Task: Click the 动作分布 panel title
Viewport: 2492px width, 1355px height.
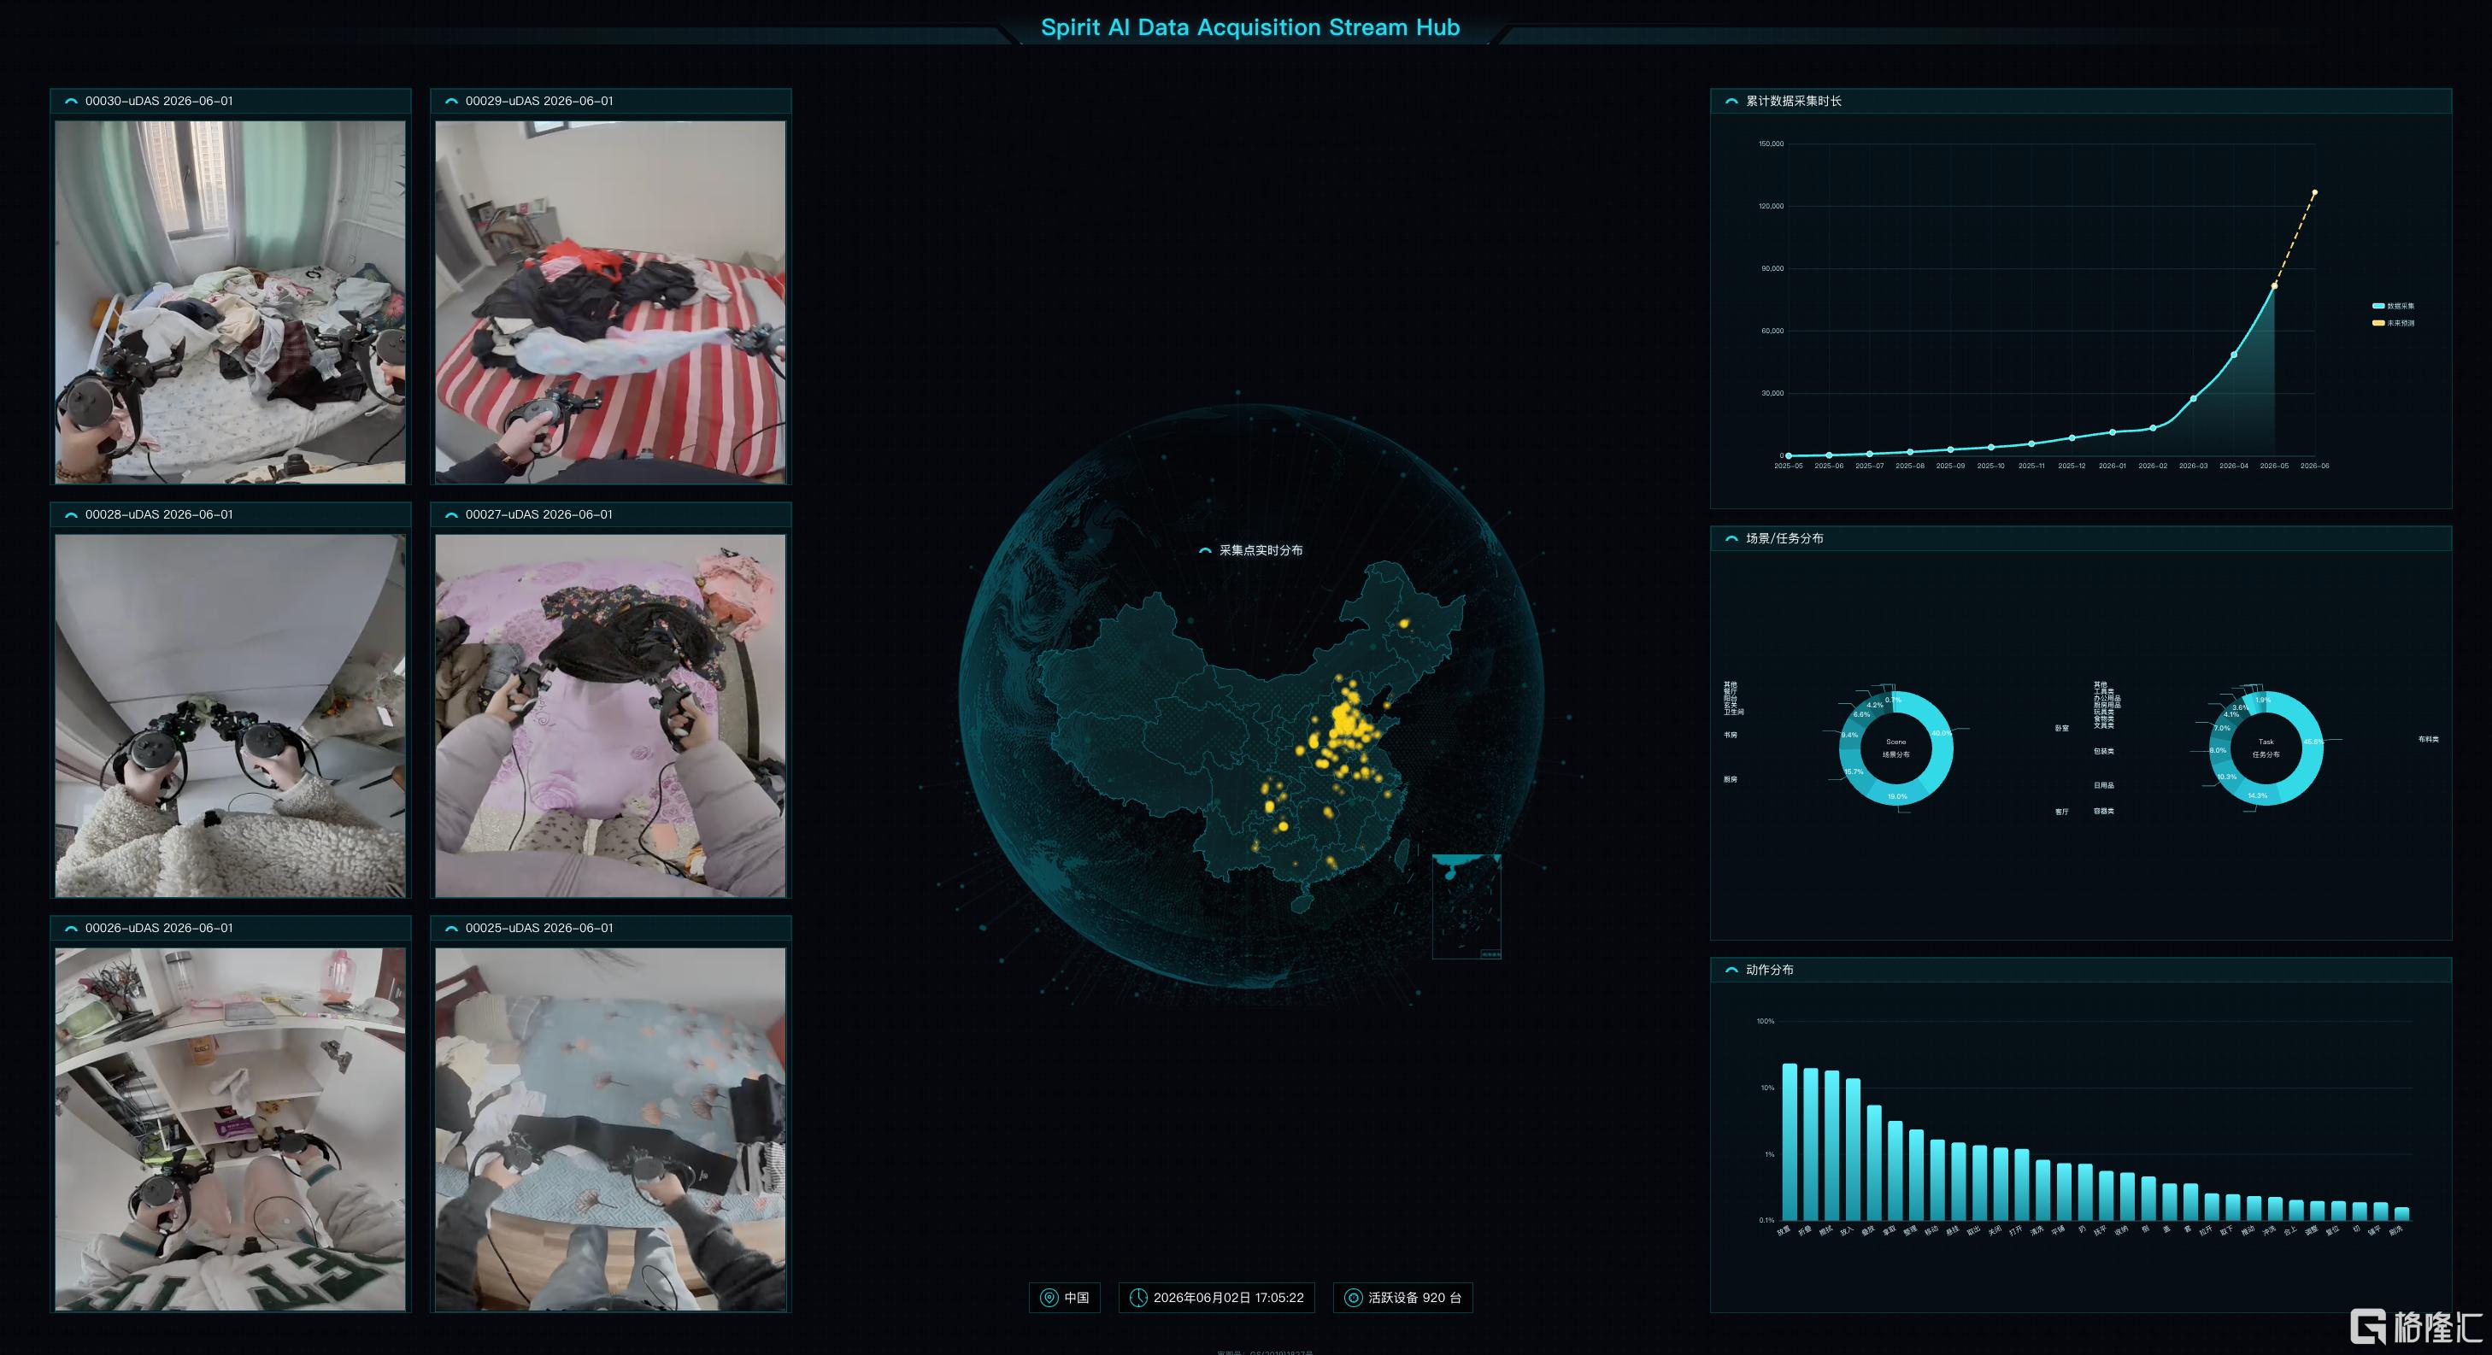Action: click(1769, 969)
